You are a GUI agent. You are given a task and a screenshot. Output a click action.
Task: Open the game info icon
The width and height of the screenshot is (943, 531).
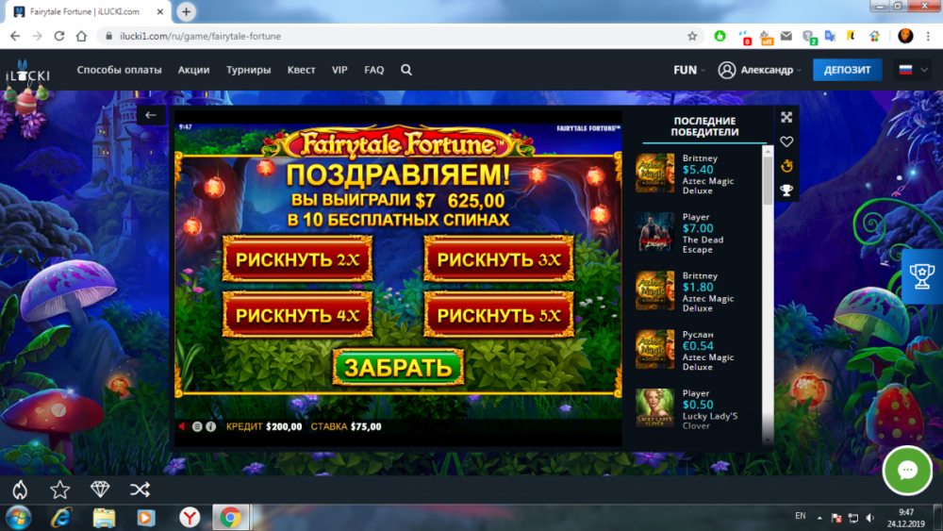click(210, 426)
